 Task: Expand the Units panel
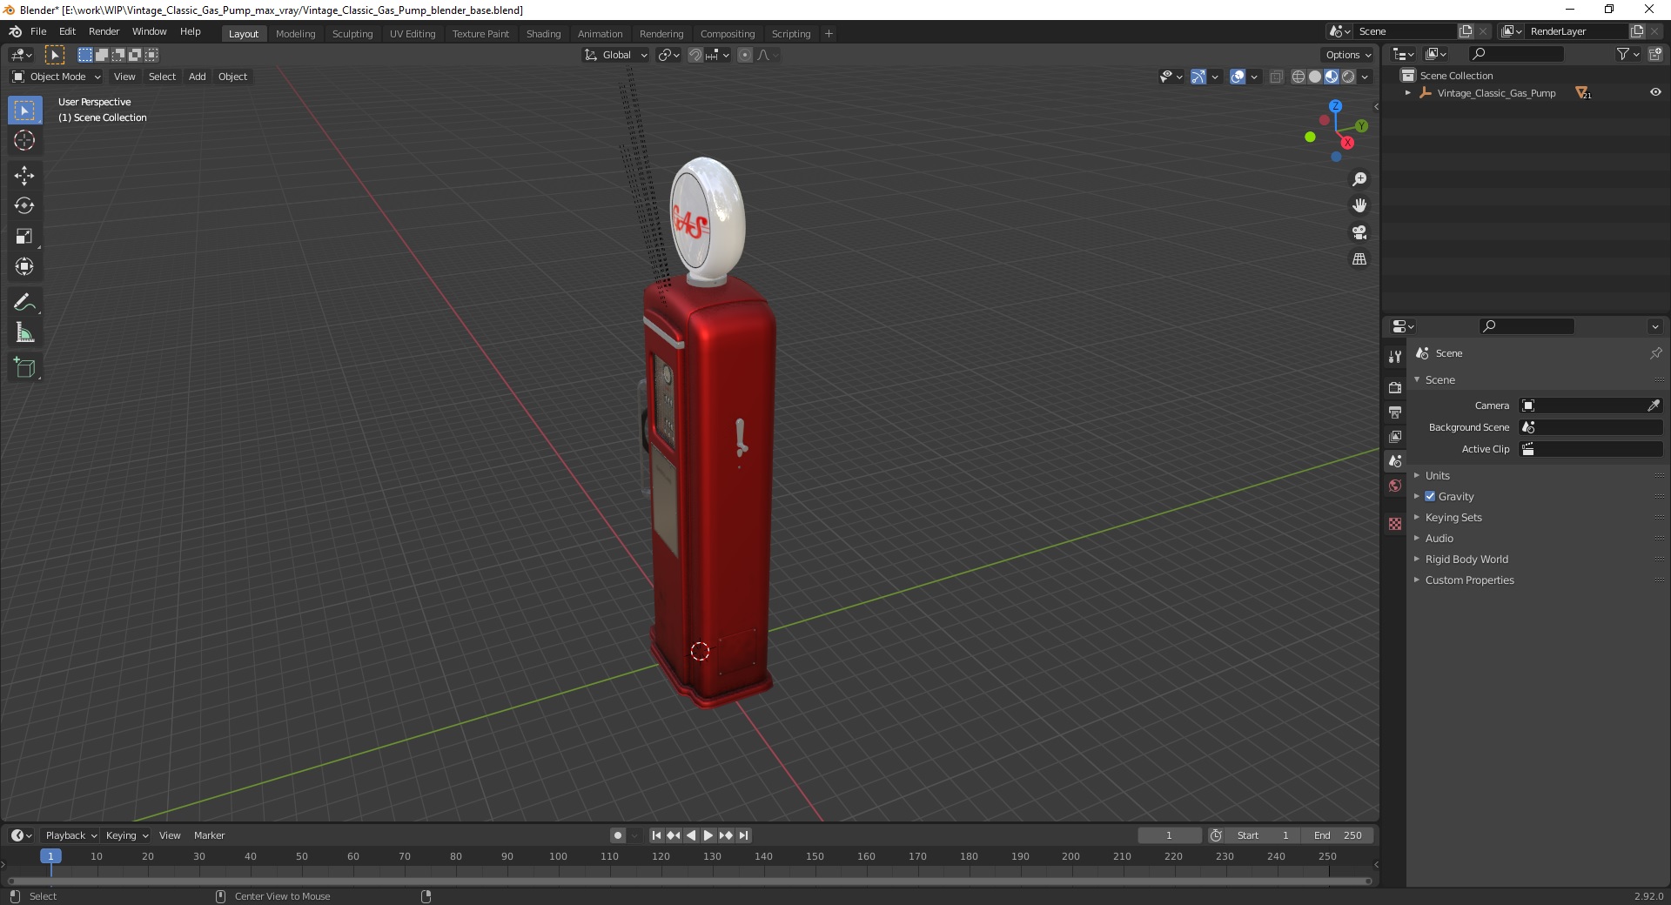click(x=1437, y=475)
